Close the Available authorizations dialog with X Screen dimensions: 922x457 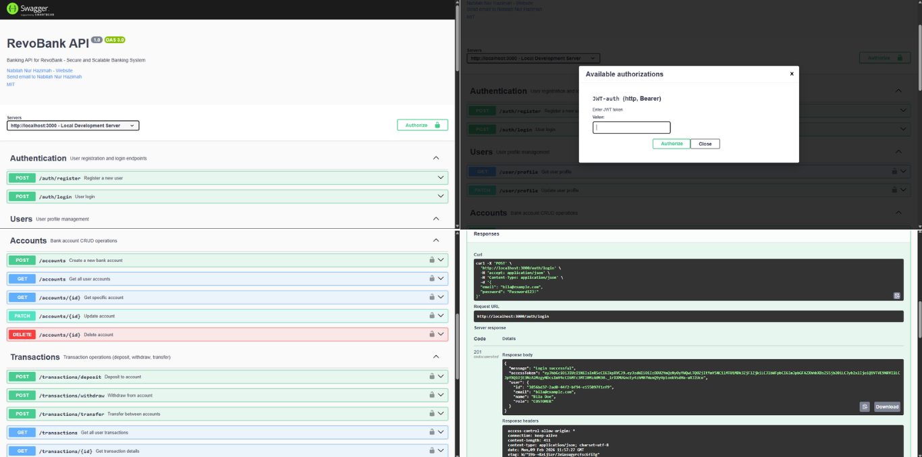(x=792, y=74)
